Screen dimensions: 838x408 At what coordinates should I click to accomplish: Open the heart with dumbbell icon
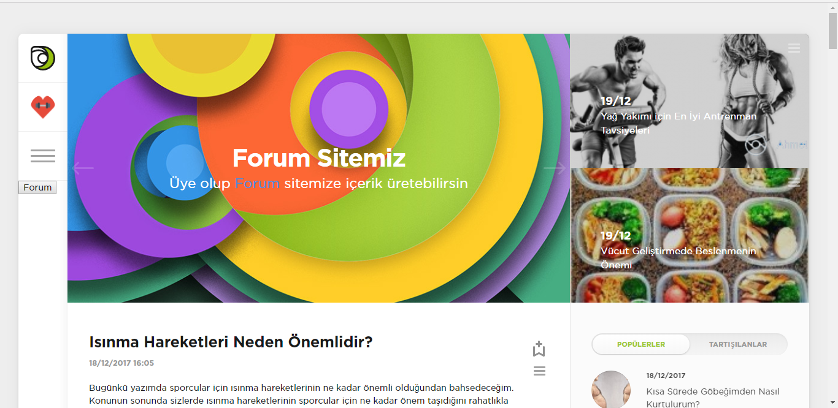pos(43,107)
